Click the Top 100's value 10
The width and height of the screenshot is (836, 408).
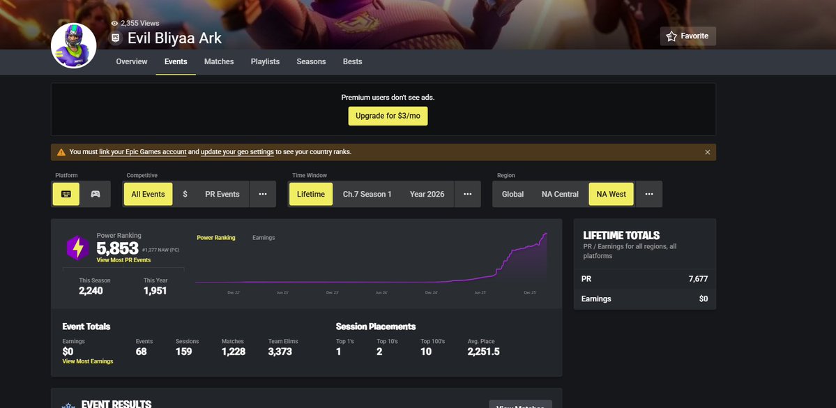pyautogui.click(x=426, y=352)
